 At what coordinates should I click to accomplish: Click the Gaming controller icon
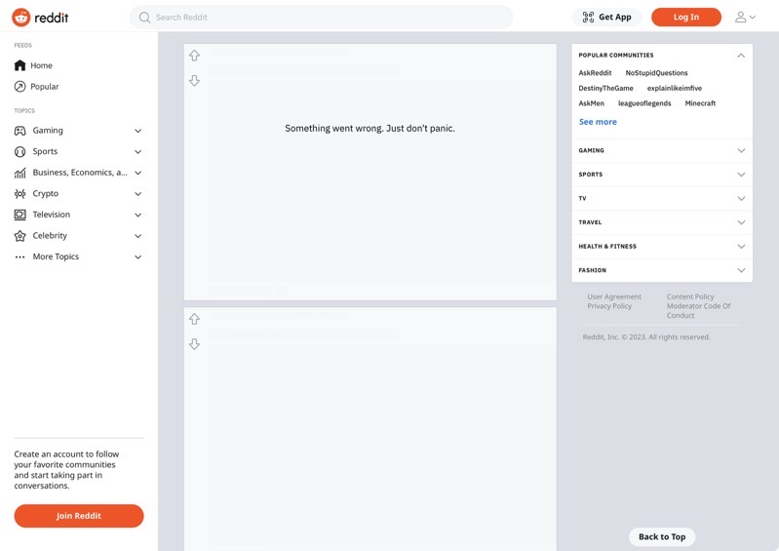click(19, 131)
